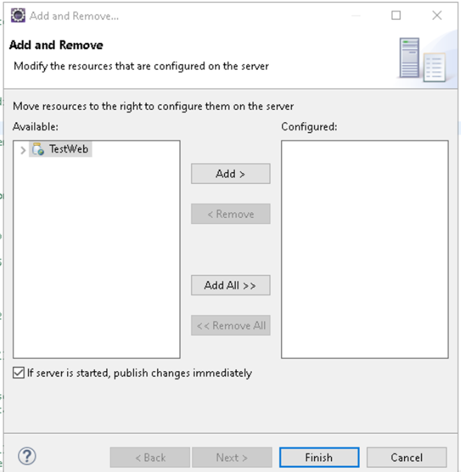Screen dimensions: 461x472
Task: Click the Eclipse icon in title bar
Action: pos(18,15)
